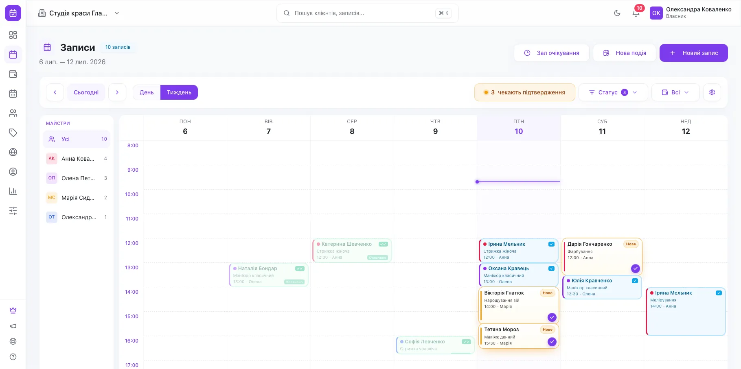Open the sliders settings icon in sidebar
This screenshot has width=741, height=369.
click(x=13, y=211)
